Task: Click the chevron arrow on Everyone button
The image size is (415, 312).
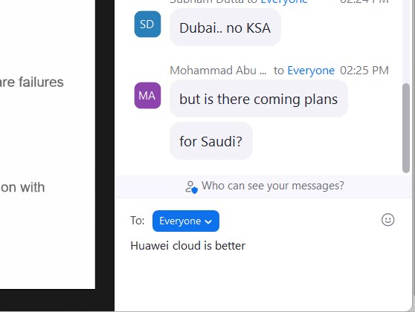Action: tap(208, 221)
